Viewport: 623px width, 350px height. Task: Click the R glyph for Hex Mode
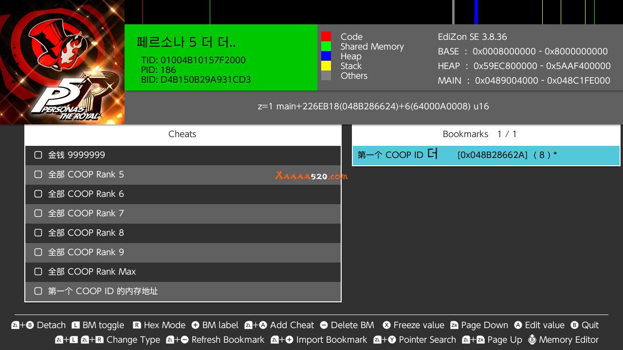click(x=137, y=325)
